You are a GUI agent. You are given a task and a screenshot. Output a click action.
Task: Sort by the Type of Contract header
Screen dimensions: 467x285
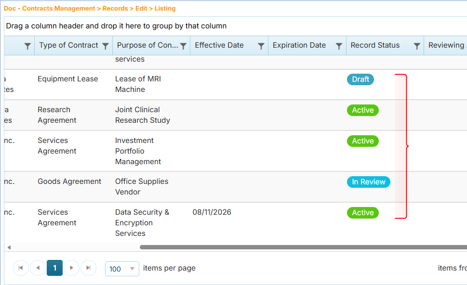(68, 45)
